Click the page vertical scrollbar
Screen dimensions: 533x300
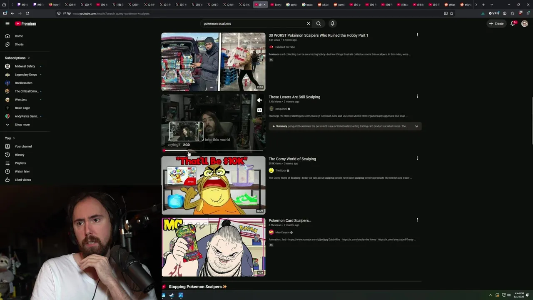(531, 121)
